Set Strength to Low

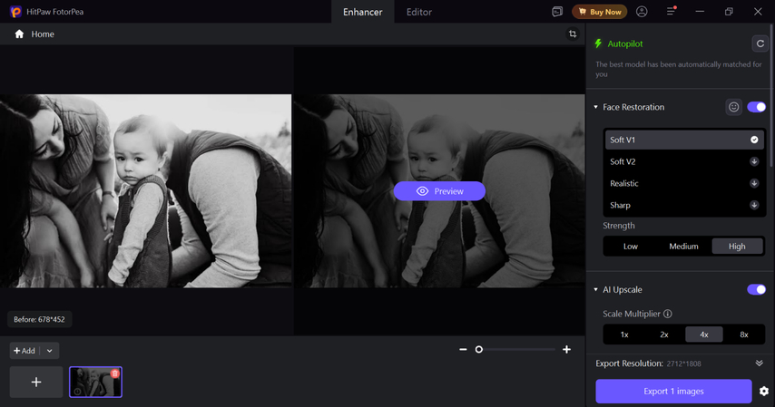tap(631, 246)
